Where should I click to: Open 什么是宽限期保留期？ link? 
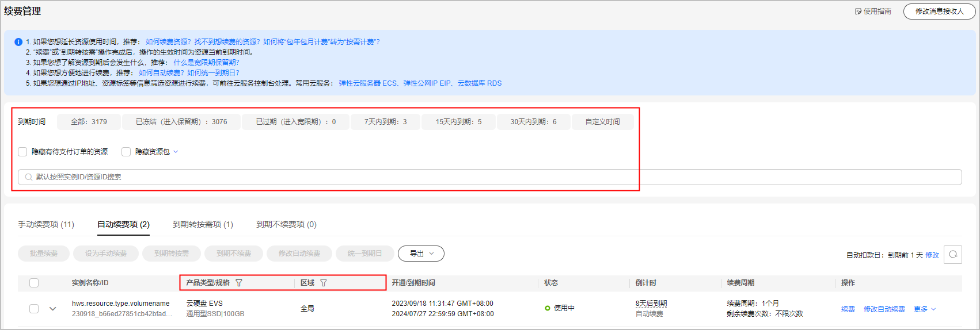206,63
